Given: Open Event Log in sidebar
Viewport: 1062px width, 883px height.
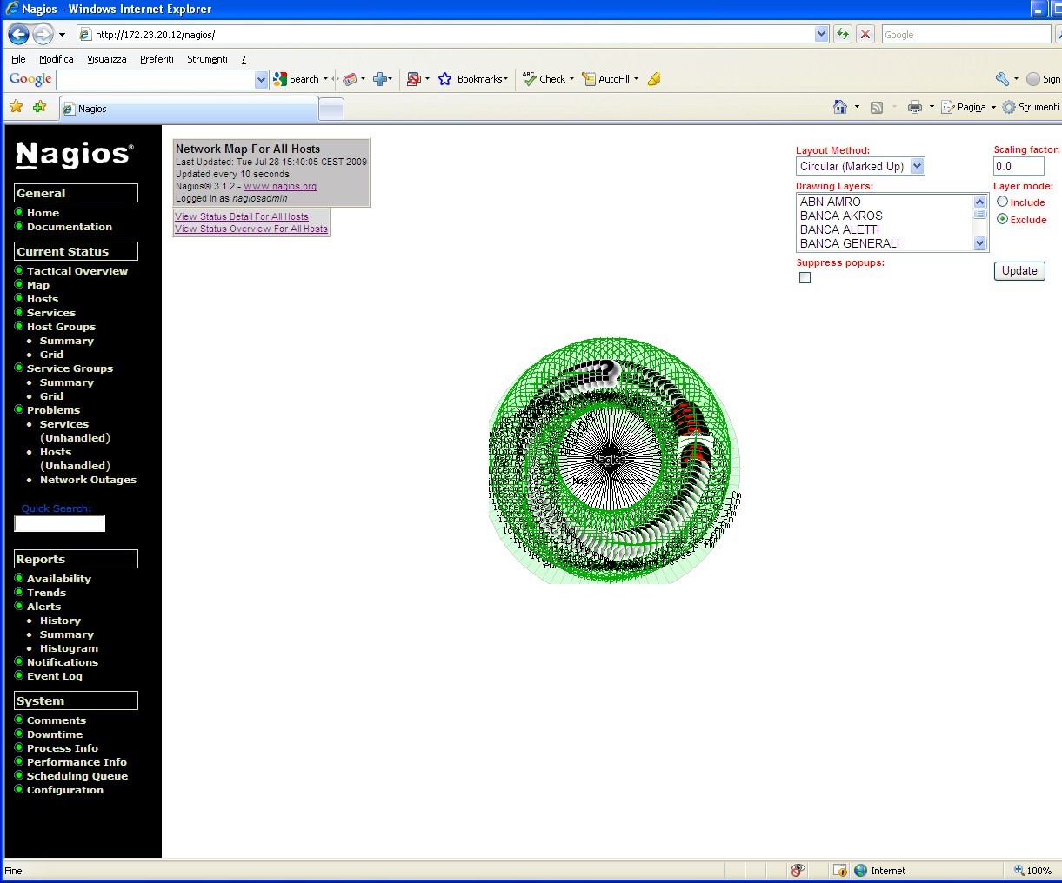Looking at the screenshot, I should [55, 676].
